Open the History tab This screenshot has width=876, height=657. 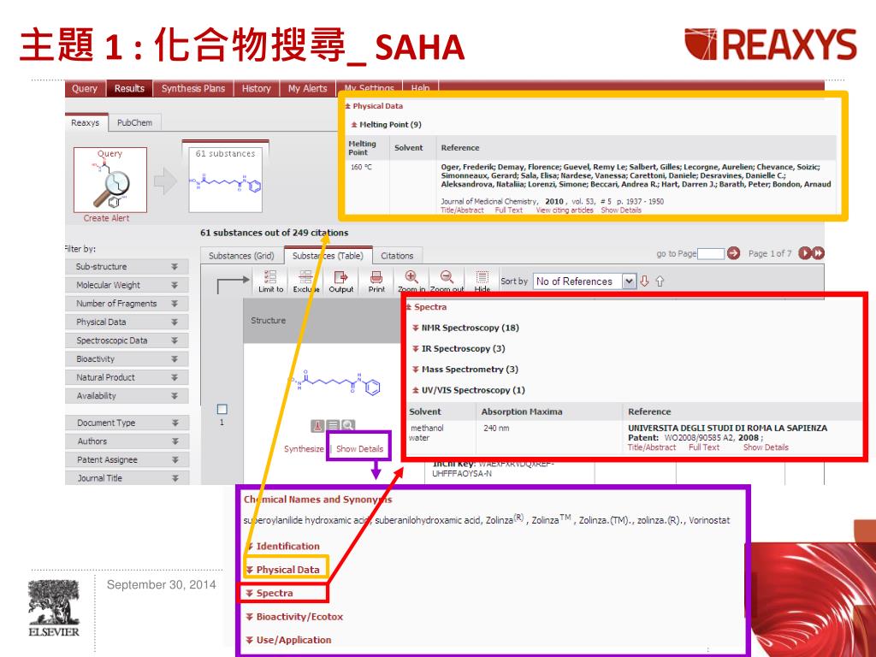(256, 88)
